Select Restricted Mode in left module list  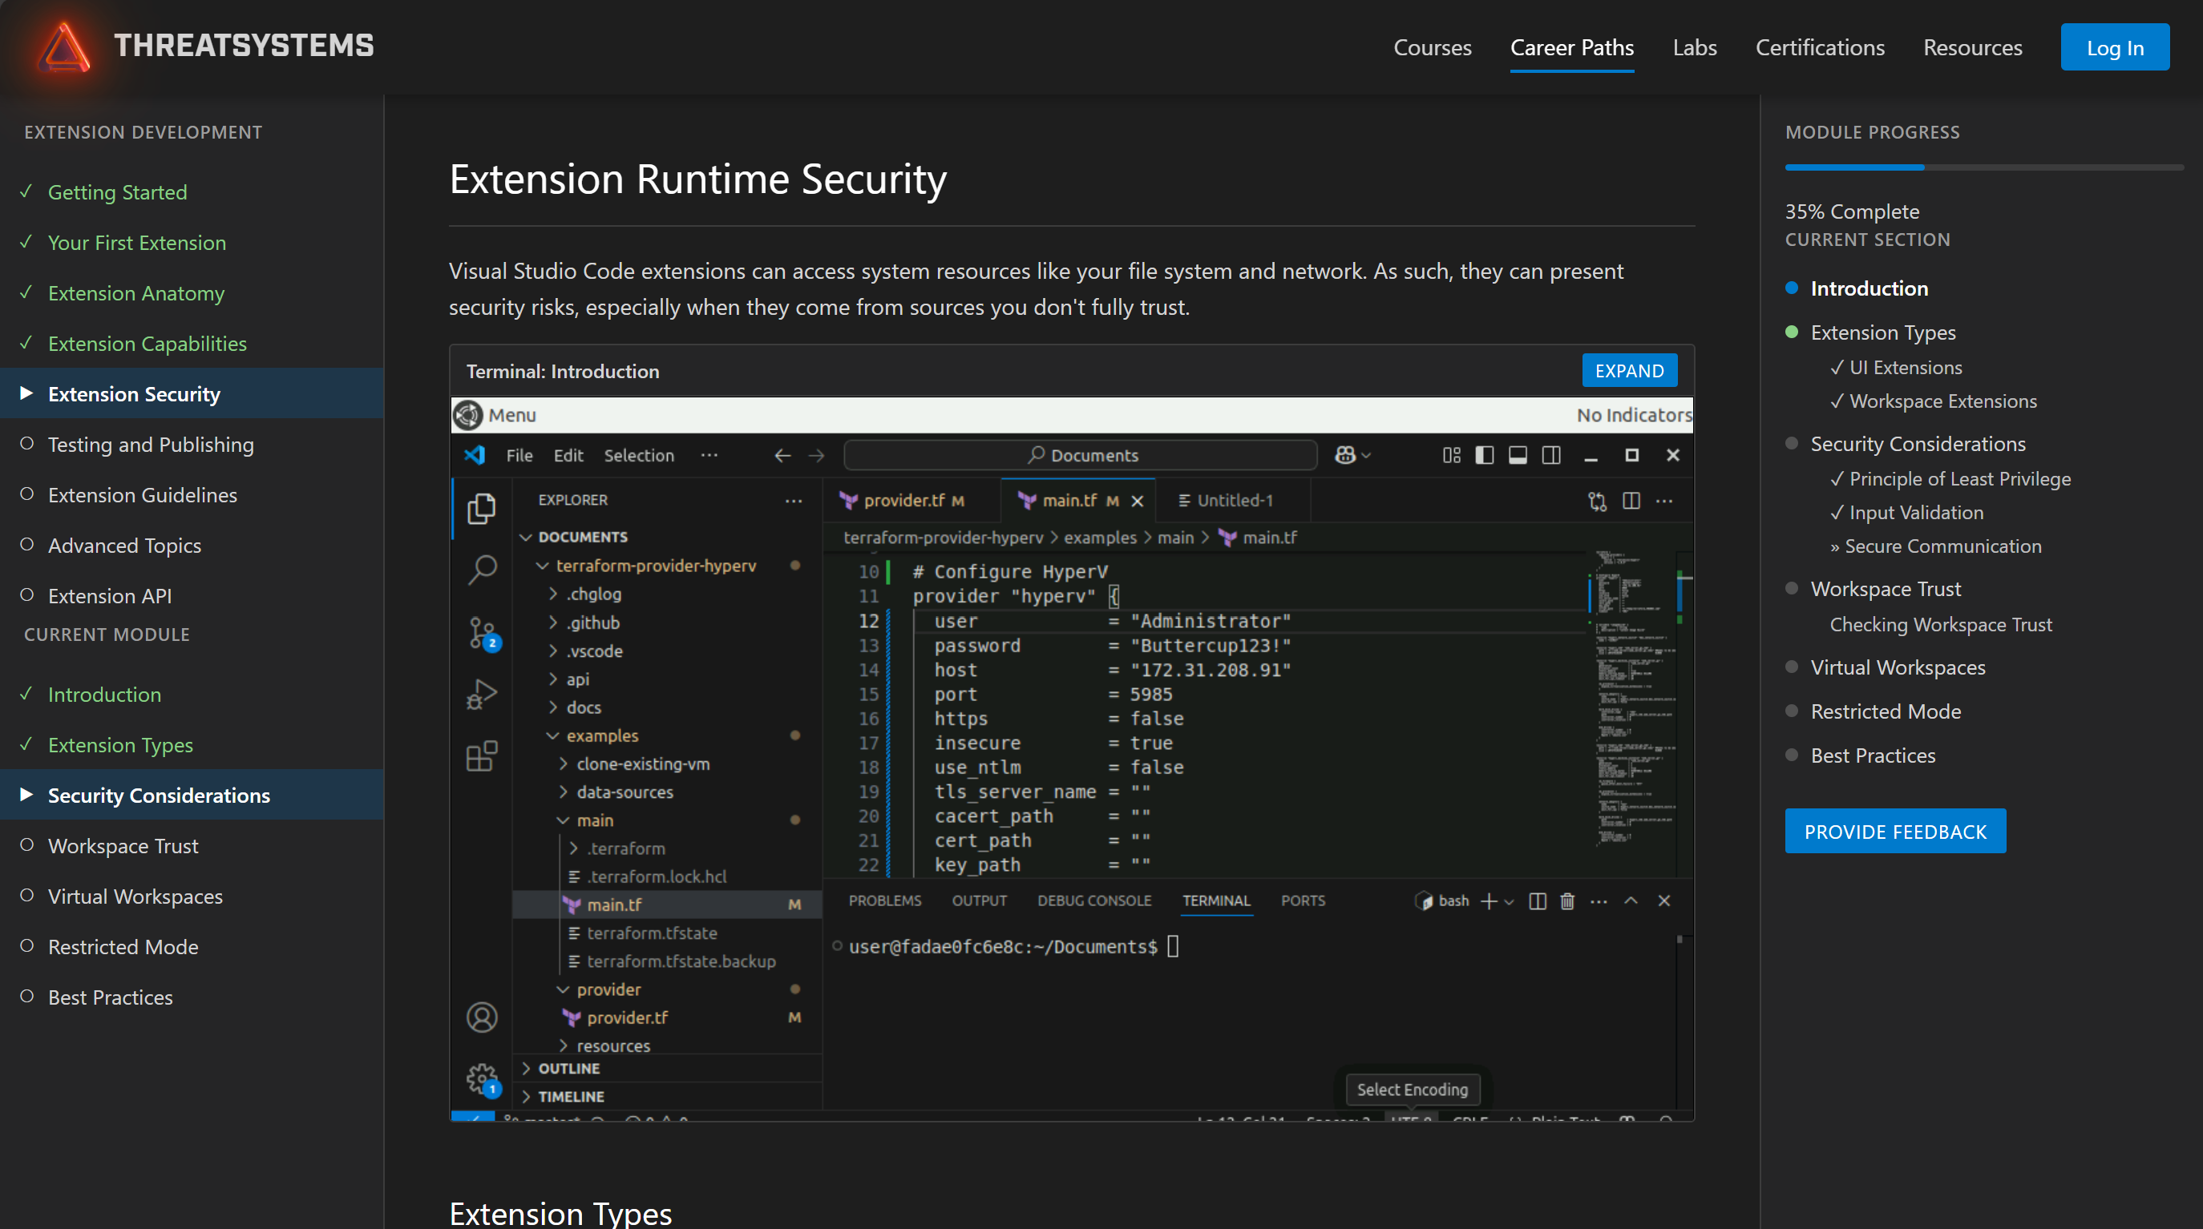(x=123, y=947)
